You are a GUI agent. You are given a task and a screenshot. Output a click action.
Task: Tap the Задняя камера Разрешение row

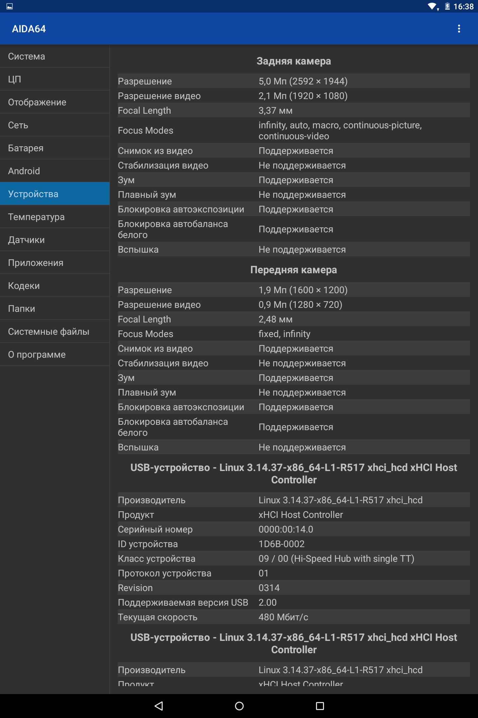pyautogui.click(x=294, y=81)
